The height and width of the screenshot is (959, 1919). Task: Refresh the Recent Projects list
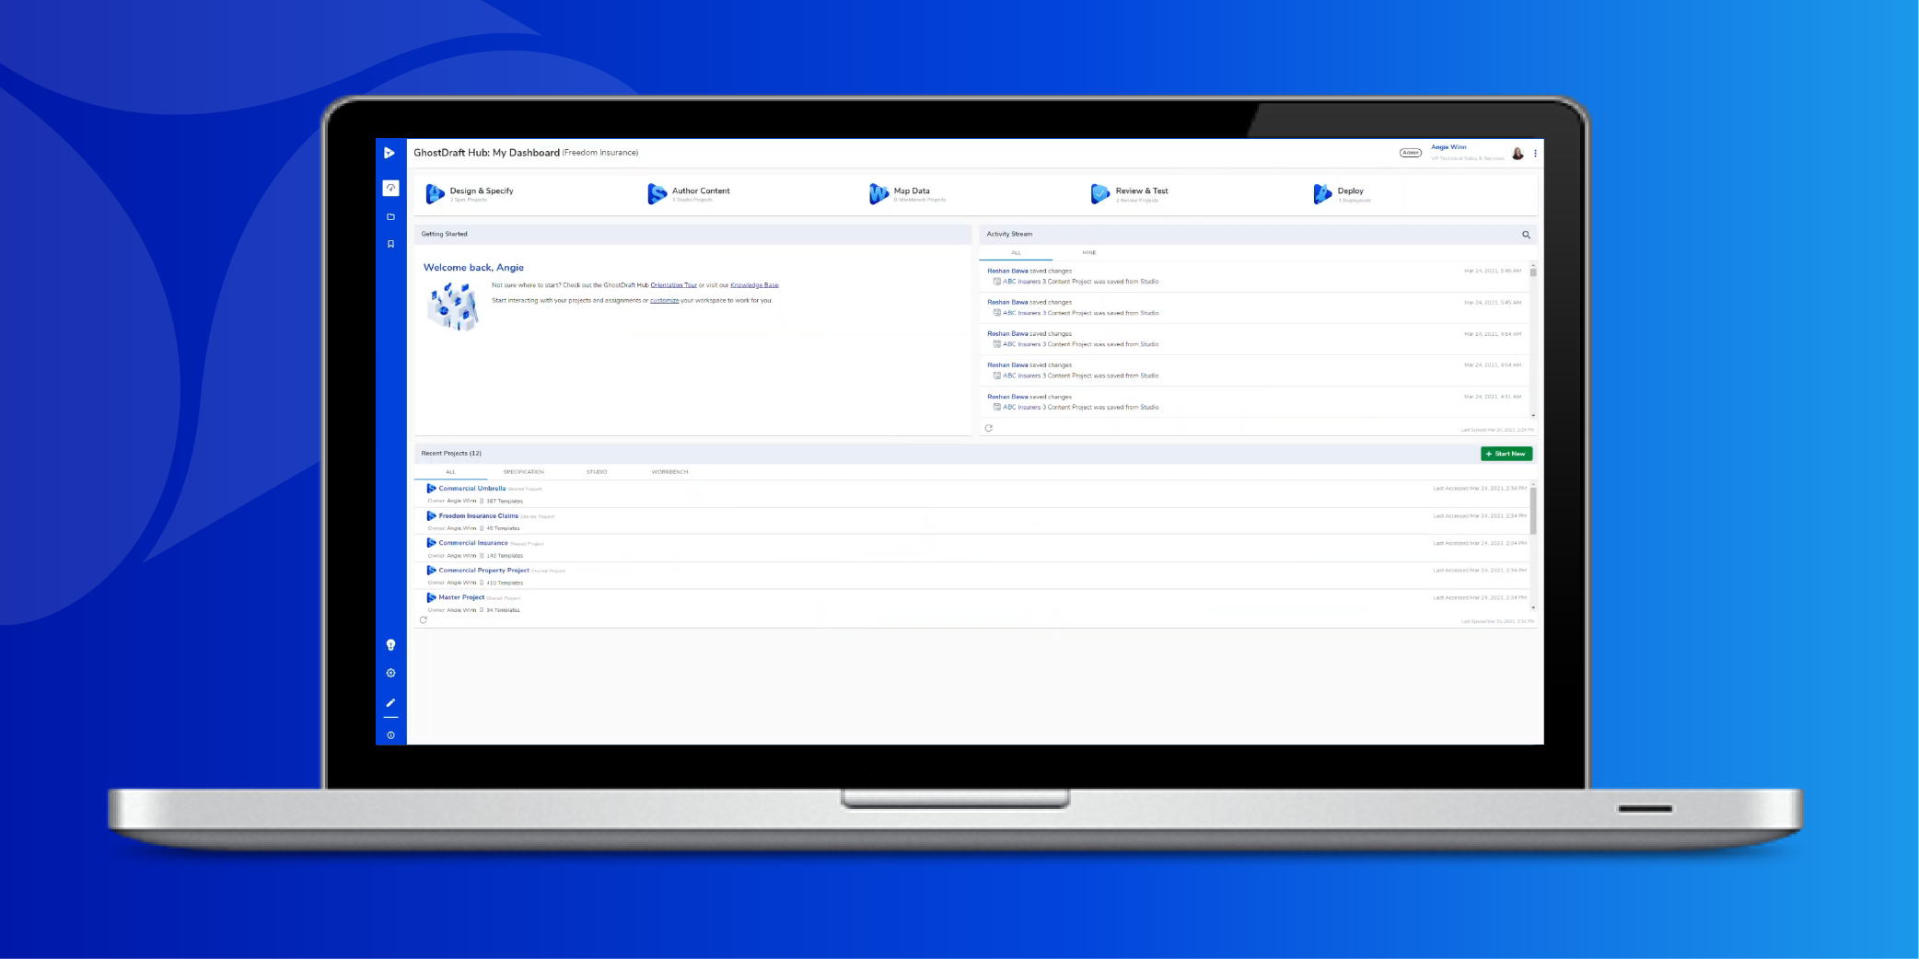(x=424, y=619)
